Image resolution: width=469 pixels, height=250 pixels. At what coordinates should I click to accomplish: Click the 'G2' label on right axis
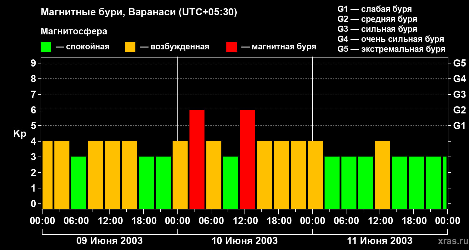pyautogui.click(x=459, y=110)
